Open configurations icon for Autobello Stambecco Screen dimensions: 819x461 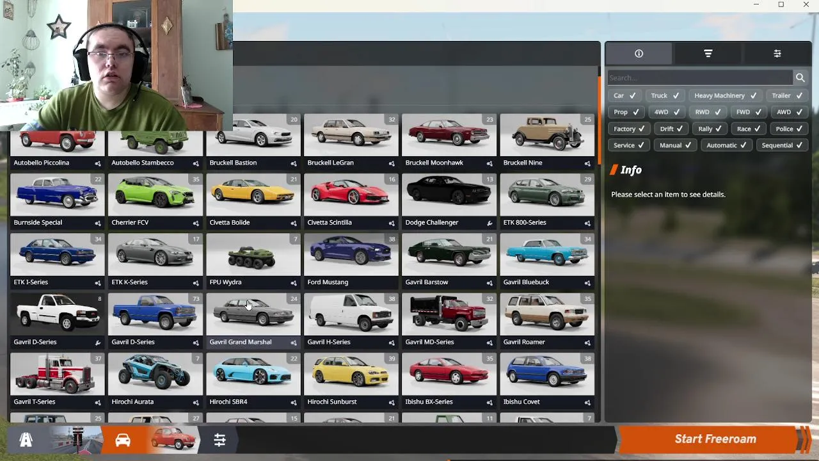(x=196, y=163)
